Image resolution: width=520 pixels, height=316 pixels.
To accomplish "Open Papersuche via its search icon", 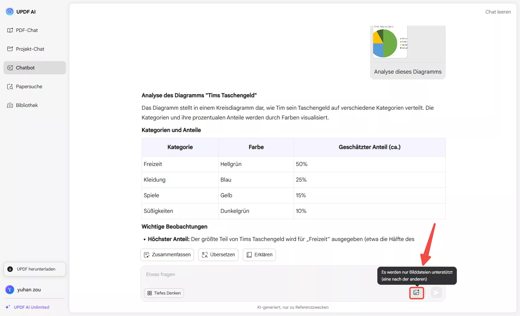I will pos(9,86).
